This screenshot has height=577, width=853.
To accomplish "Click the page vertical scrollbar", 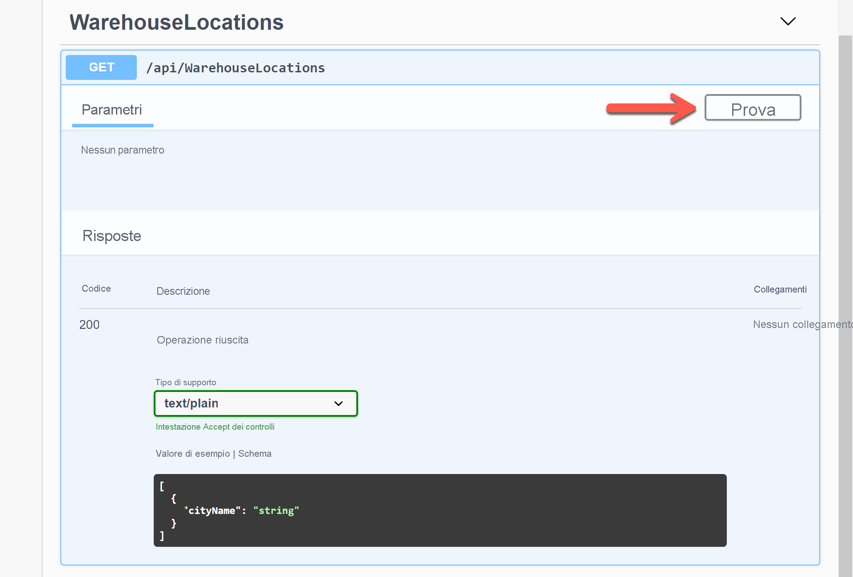I will coord(845,306).
